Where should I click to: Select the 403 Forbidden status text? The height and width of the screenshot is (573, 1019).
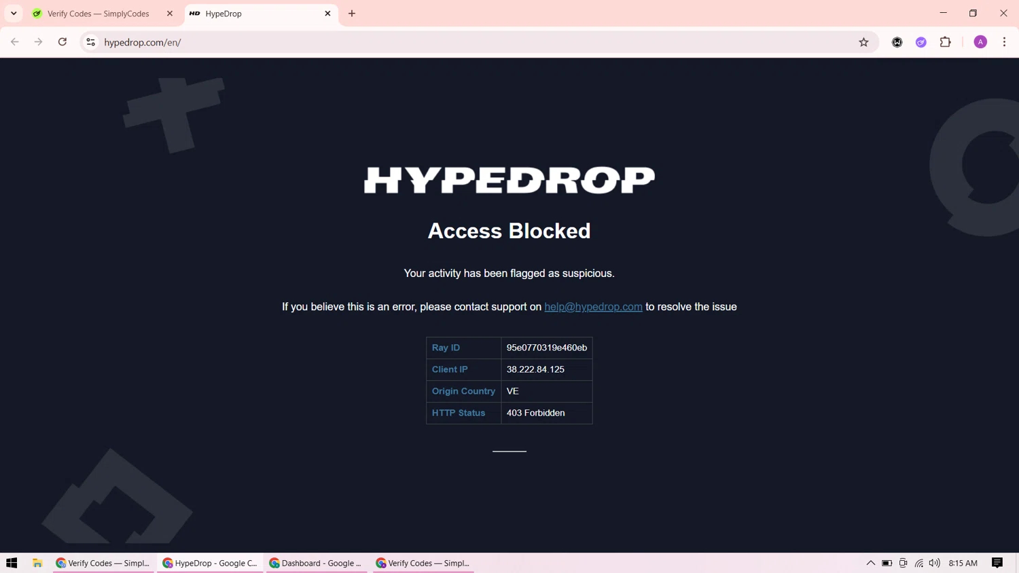click(535, 413)
